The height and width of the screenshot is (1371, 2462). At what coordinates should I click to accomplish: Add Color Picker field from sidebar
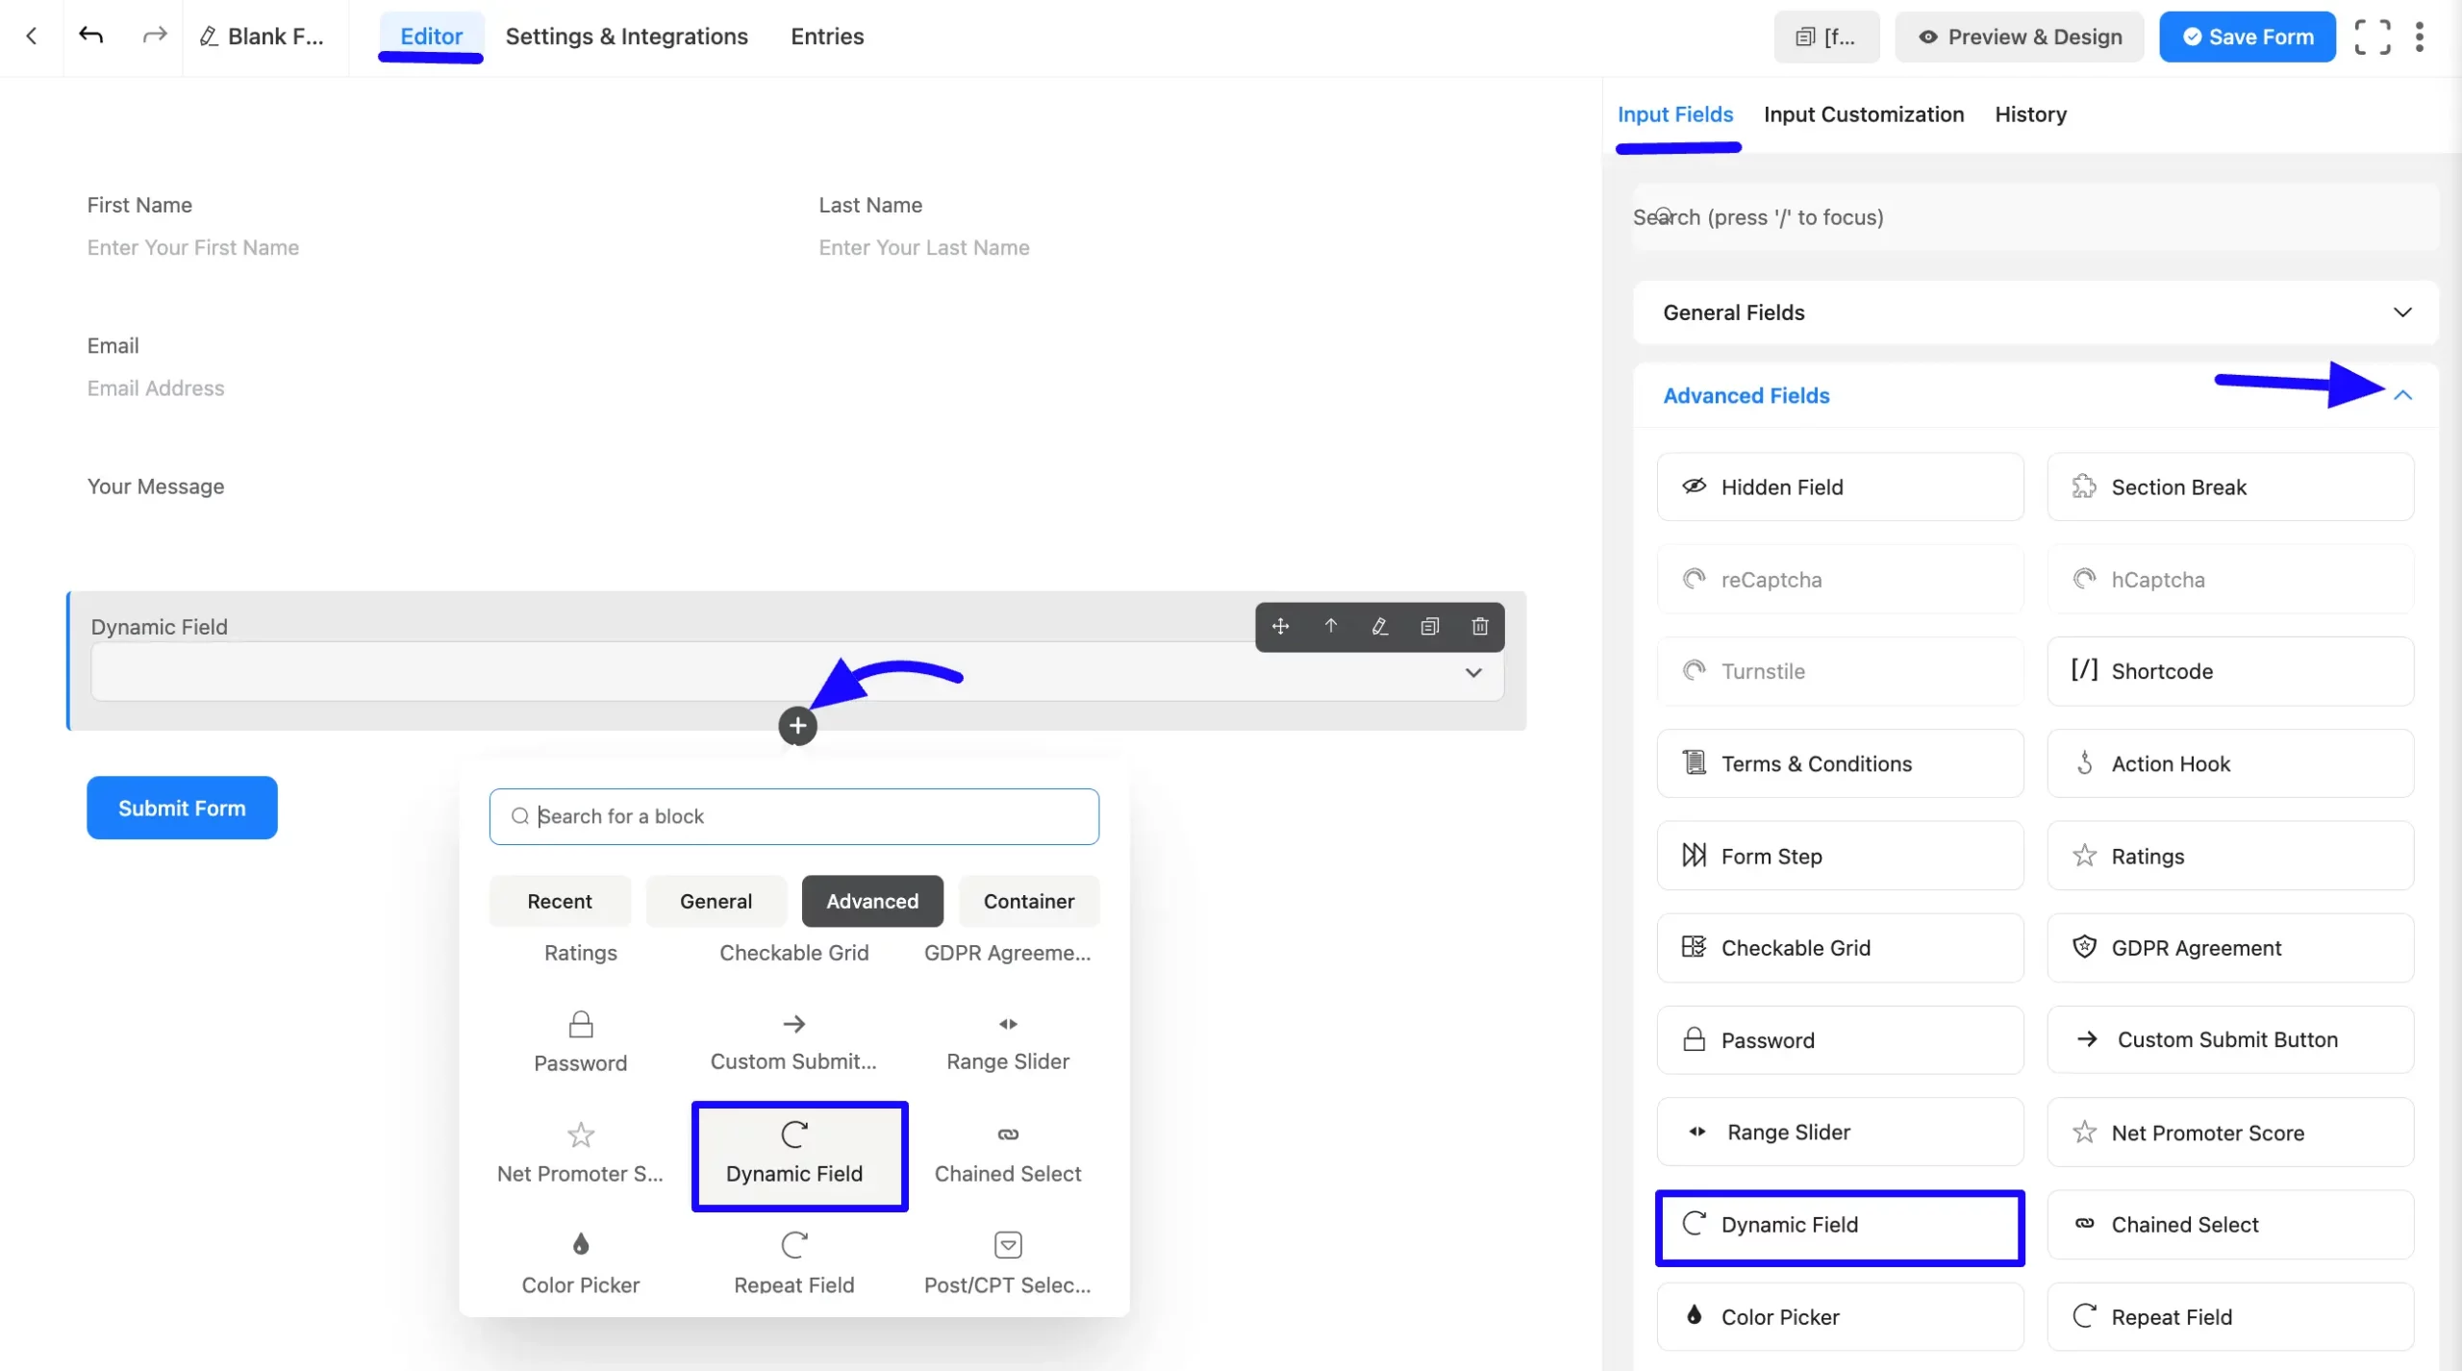pos(1840,1316)
